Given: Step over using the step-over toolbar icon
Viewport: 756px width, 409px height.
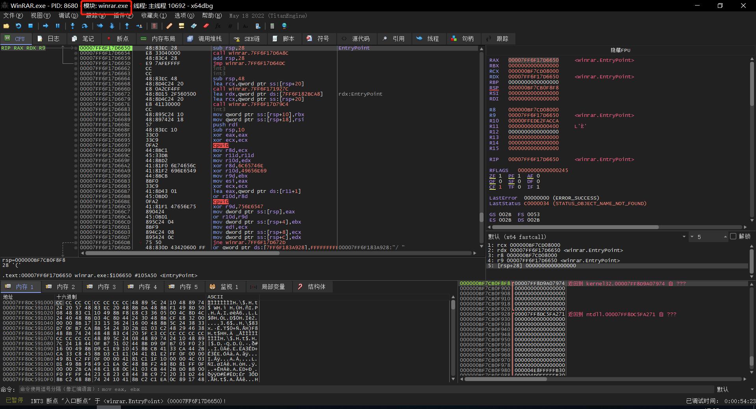Looking at the screenshot, I should [85, 26].
